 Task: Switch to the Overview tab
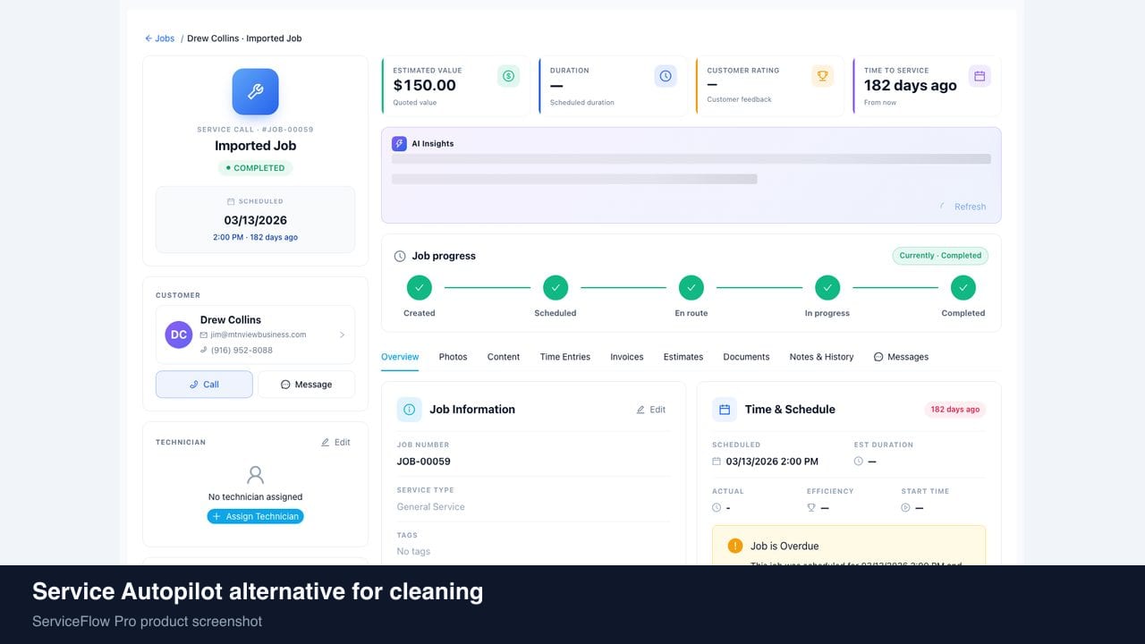point(400,357)
